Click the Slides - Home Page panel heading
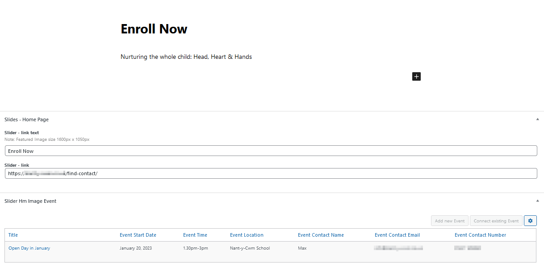Viewport: 544px width, 271px height. tap(26, 119)
